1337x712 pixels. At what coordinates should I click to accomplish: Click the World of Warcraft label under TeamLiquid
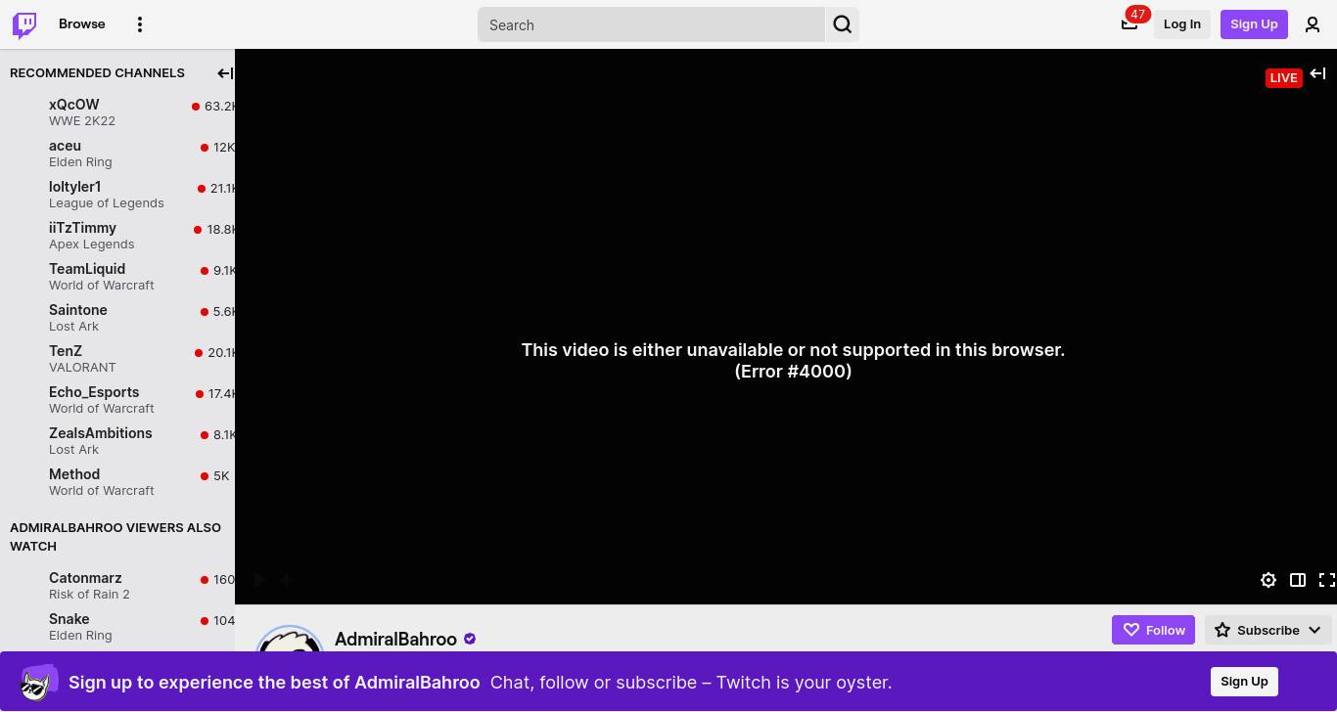tap(101, 285)
